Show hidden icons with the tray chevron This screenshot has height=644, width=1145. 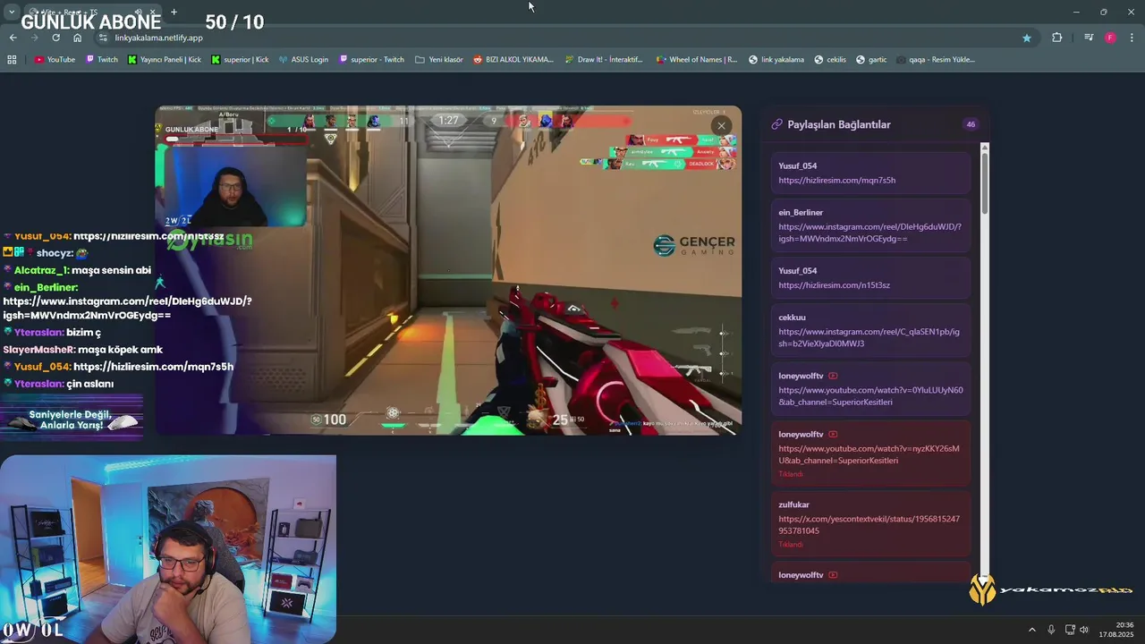click(x=1031, y=630)
